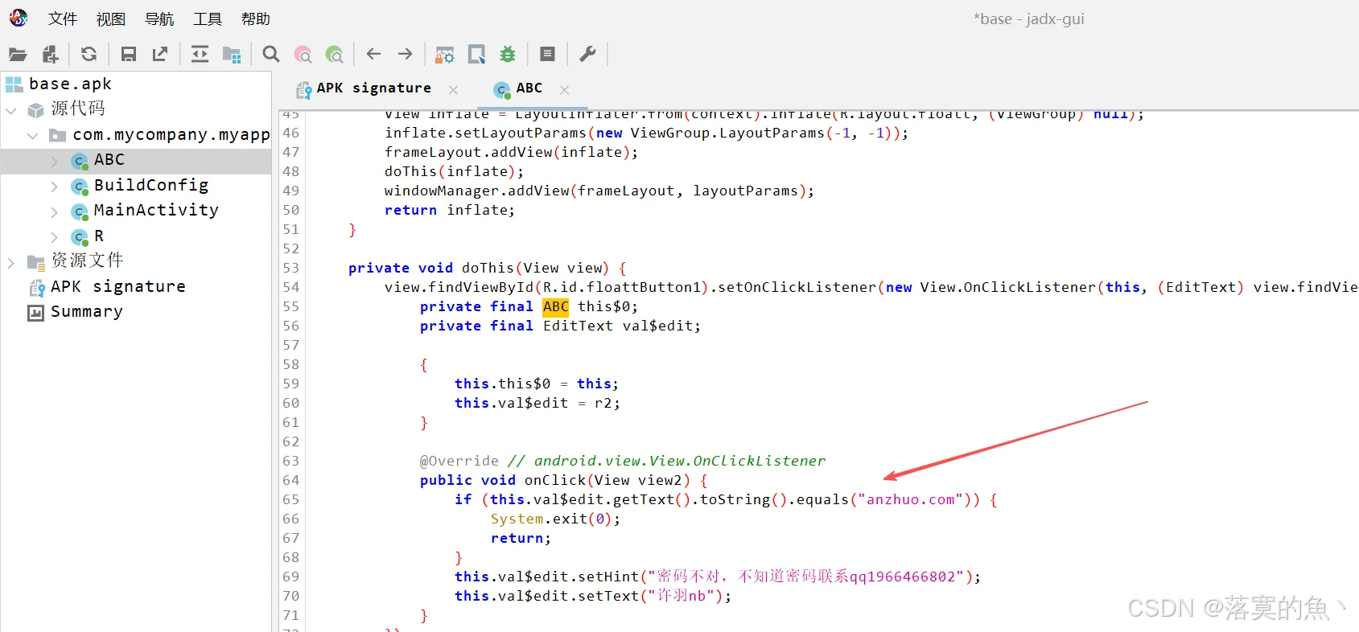
Task: Click the Export project icon
Action: [x=160, y=55]
